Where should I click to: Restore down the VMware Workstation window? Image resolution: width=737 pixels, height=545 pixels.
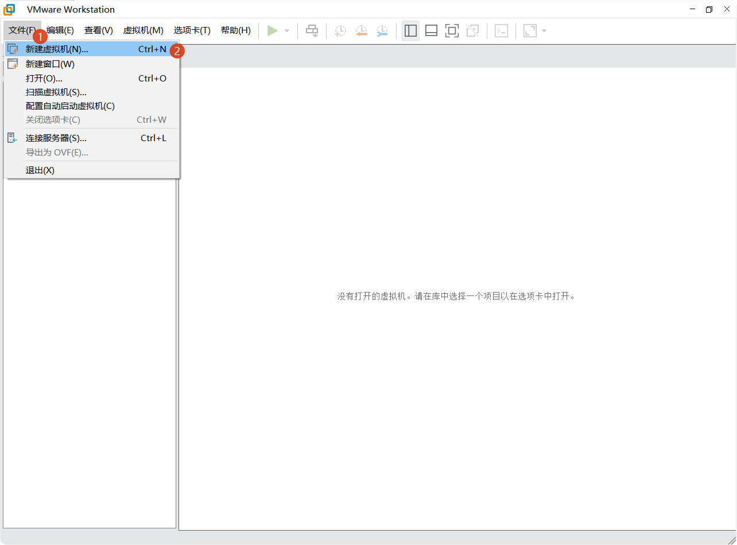pyautogui.click(x=709, y=10)
